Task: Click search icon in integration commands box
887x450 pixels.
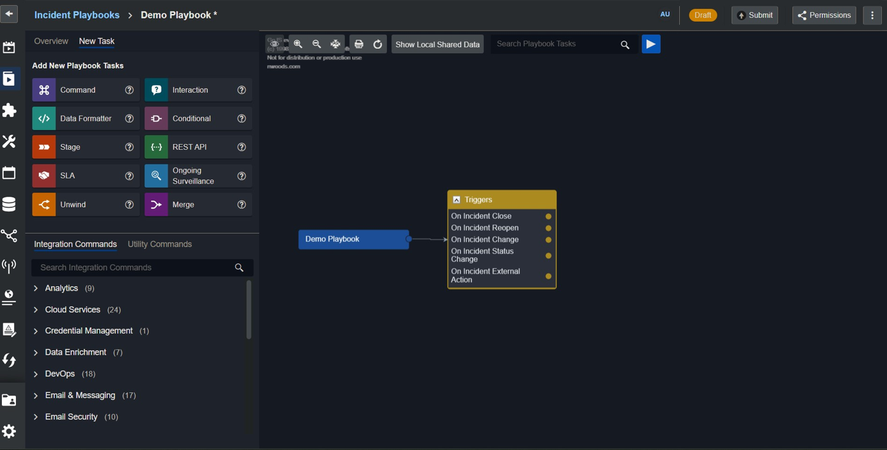Action: [239, 268]
